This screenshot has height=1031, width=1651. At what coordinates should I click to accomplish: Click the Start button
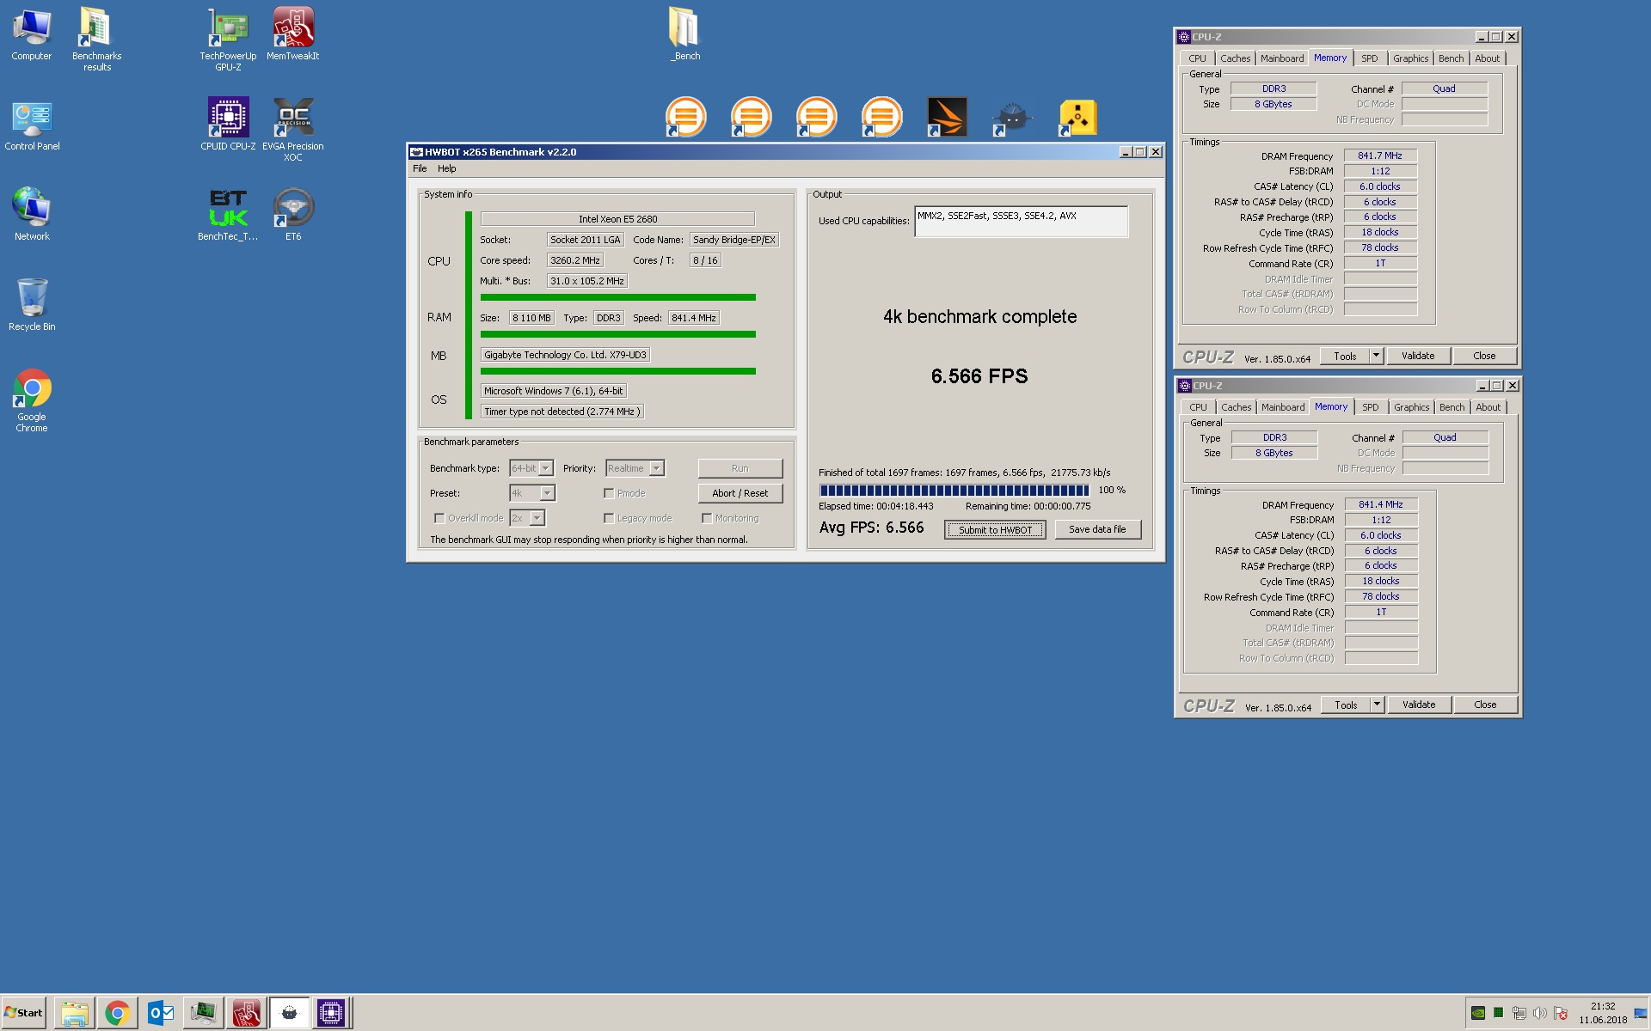click(x=24, y=1013)
